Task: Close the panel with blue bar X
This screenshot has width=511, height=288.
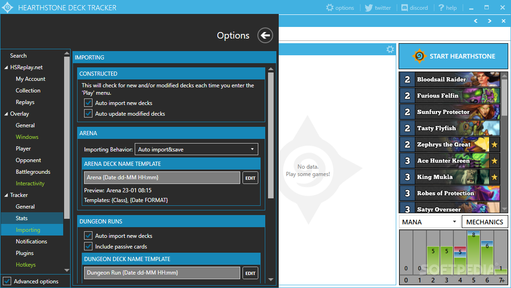Action: [x=504, y=21]
